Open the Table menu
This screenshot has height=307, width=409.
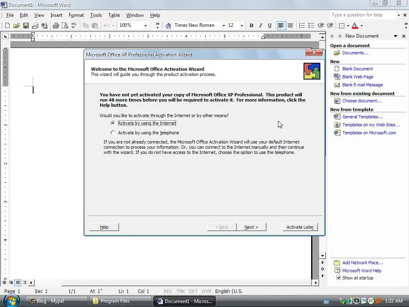coord(114,15)
